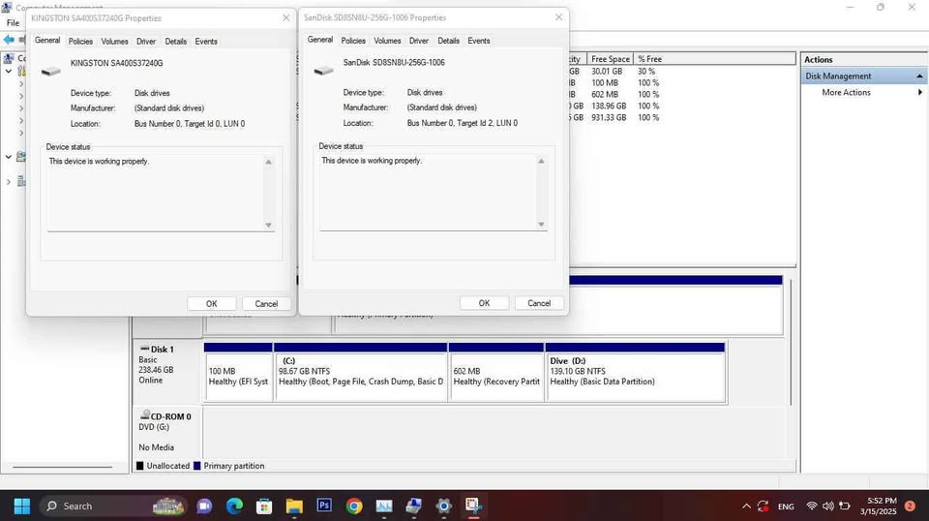Open Google Chrome from taskbar
The image size is (929, 521).
tap(354, 506)
